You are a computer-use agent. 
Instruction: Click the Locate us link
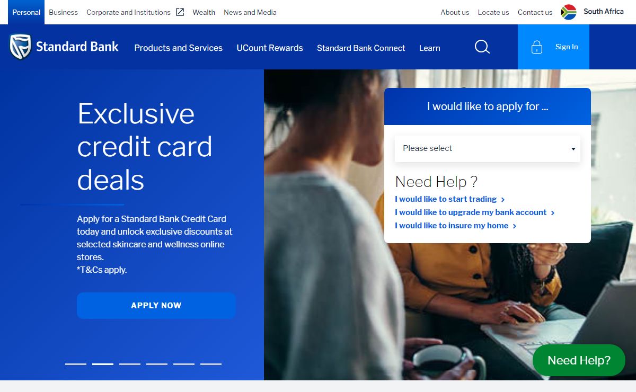pos(493,12)
